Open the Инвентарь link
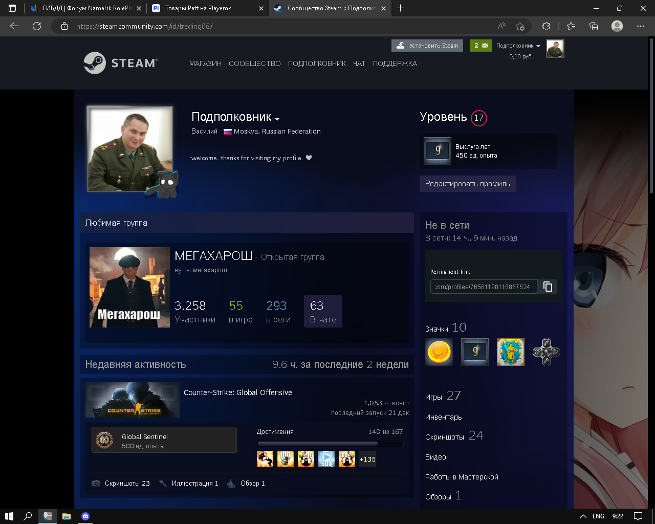Viewport: 655px width, 524px height. [444, 417]
